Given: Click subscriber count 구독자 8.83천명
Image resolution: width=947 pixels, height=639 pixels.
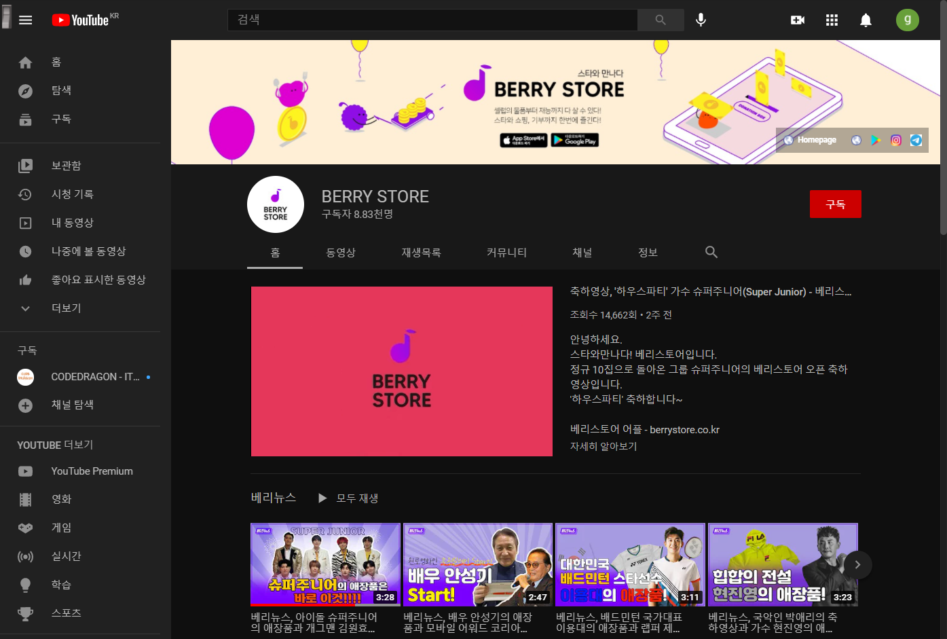Looking at the screenshot, I should tap(357, 214).
